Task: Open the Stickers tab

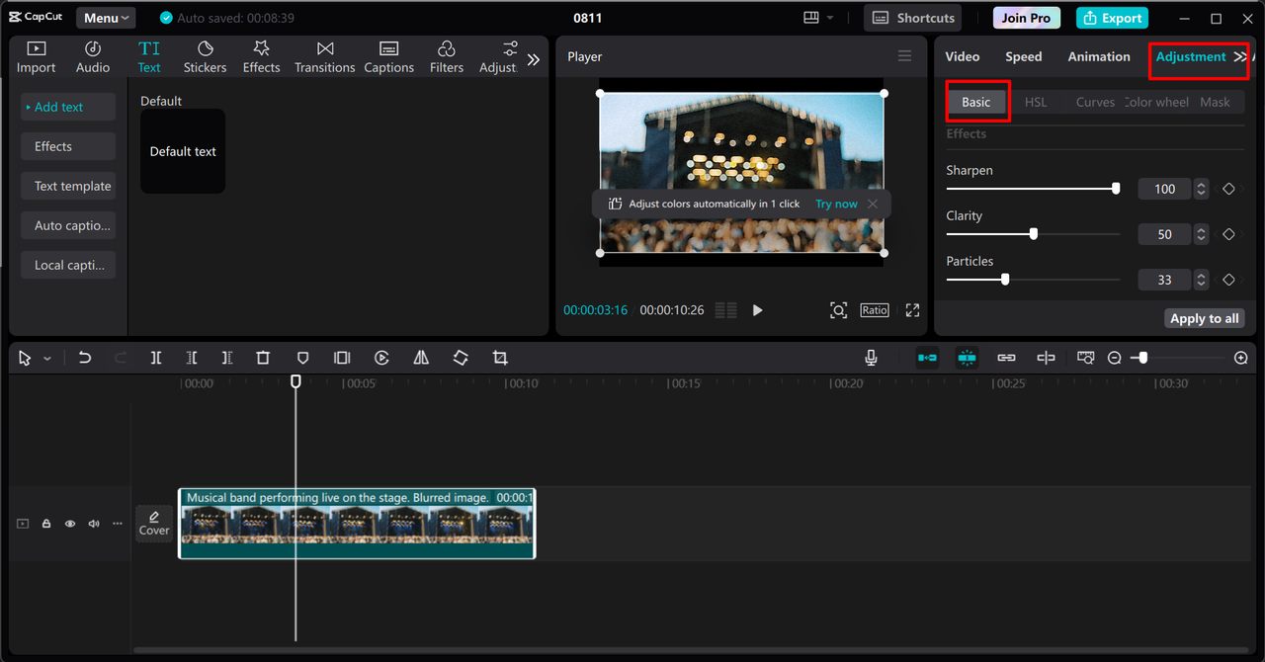Action: pos(205,57)
